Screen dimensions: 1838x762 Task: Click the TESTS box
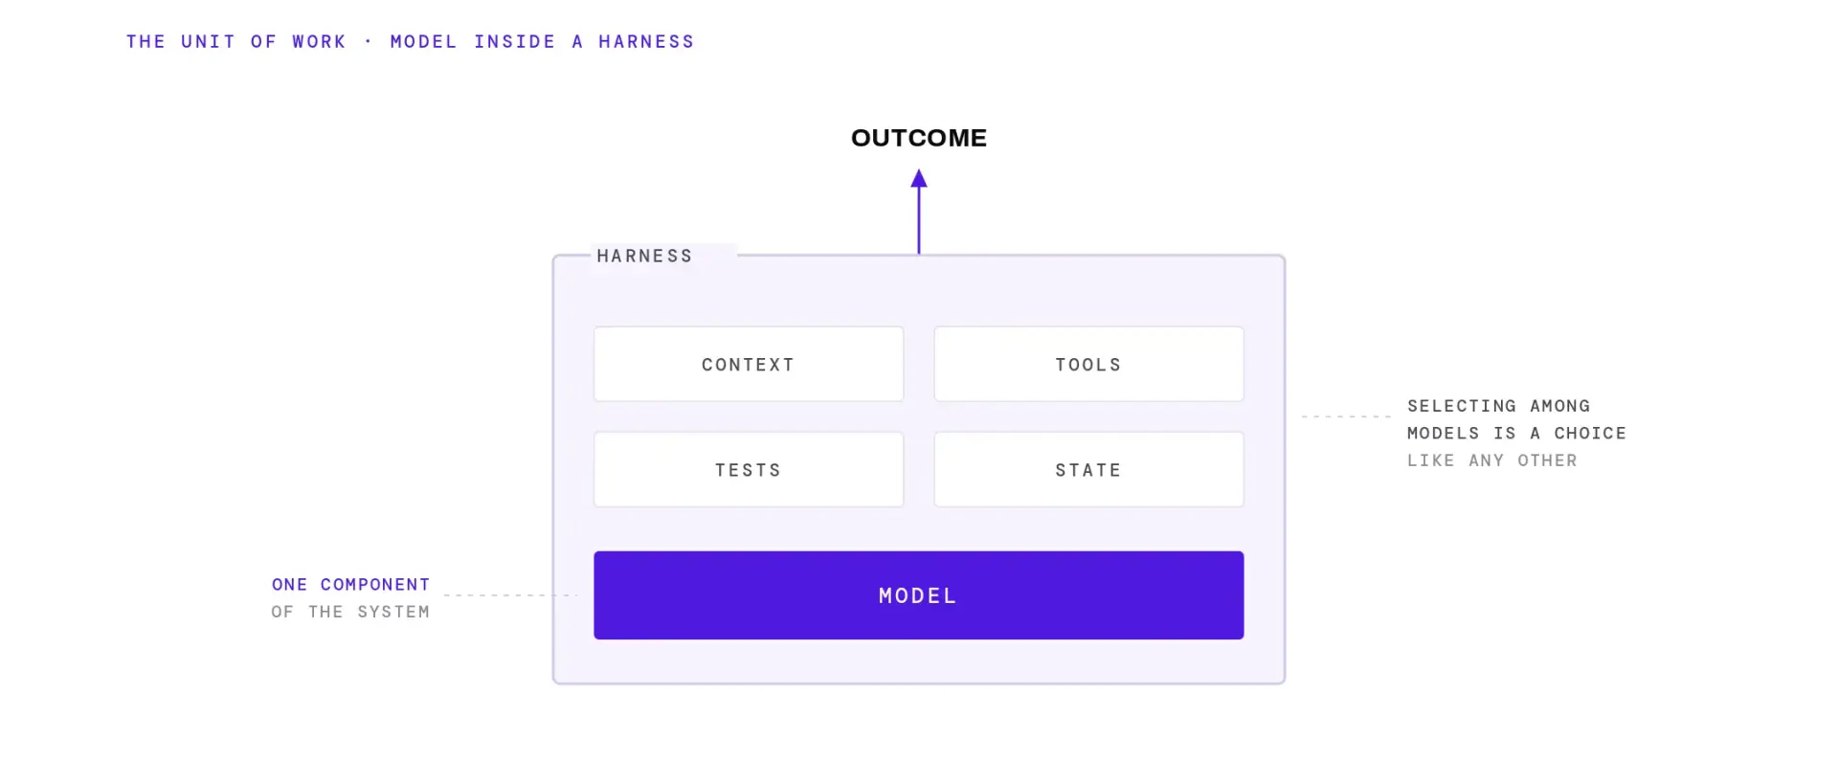[x=749, y=469]
